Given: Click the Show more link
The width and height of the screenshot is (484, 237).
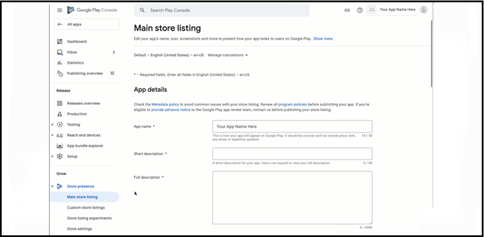Looking at the screenshot, I should 323,38.
